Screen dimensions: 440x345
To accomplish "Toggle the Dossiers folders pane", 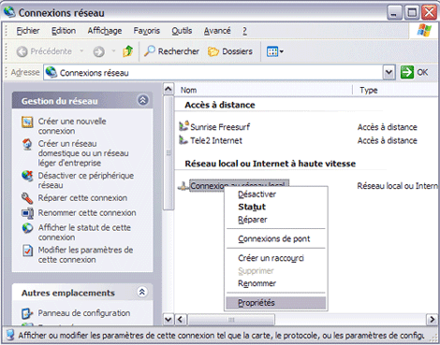I will pos(230,51).
